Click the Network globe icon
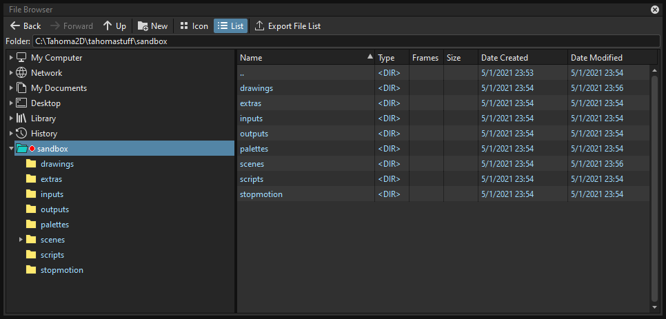The image size is (666, 319). [x=21, y=72]
